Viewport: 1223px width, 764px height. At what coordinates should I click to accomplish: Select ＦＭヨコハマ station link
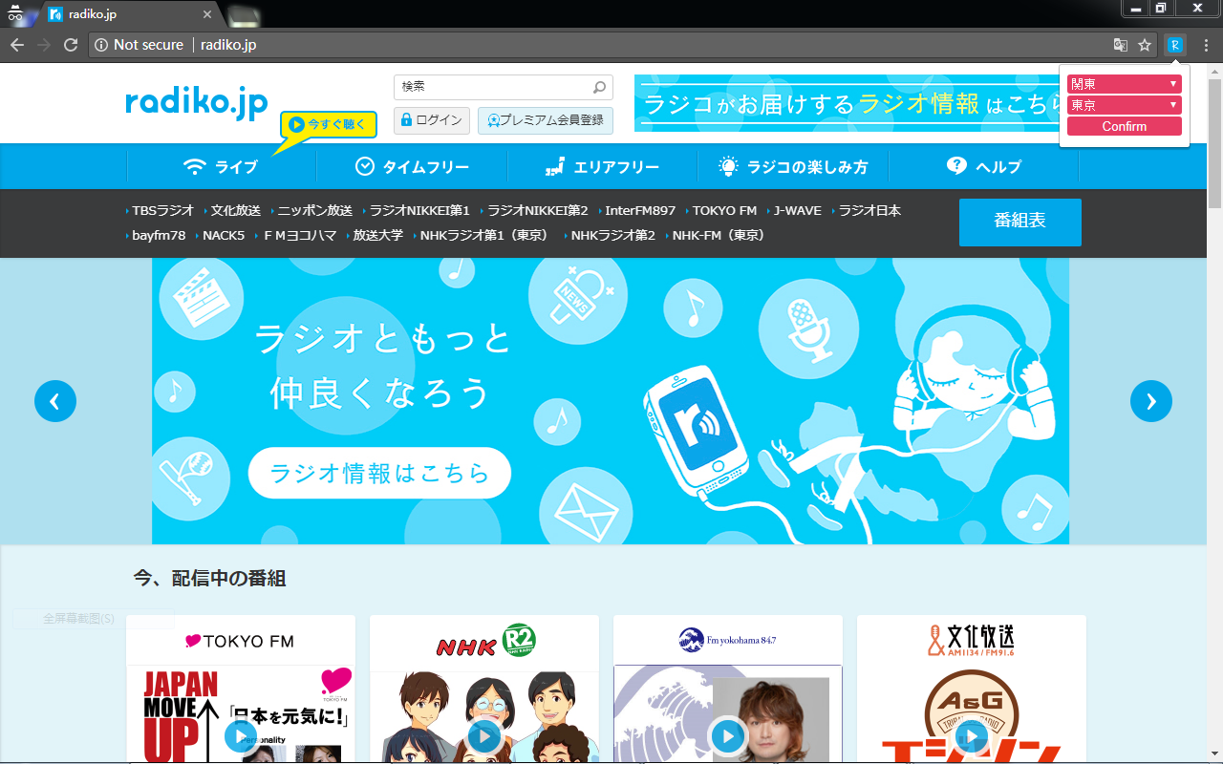pyautogui.click(x=300, y=235)
